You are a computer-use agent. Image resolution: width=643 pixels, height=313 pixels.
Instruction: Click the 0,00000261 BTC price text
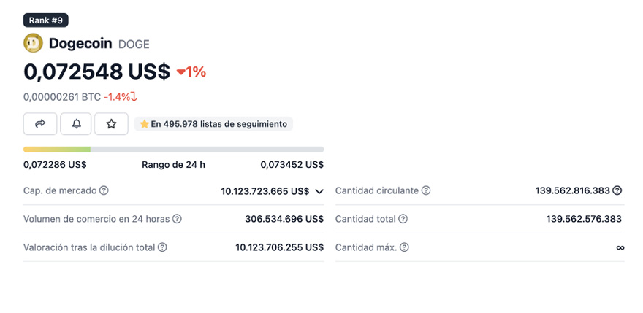(62, 96)
